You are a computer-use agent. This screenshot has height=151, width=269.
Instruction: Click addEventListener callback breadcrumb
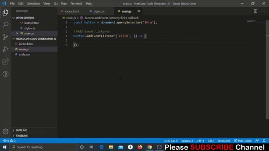[111, 18]
